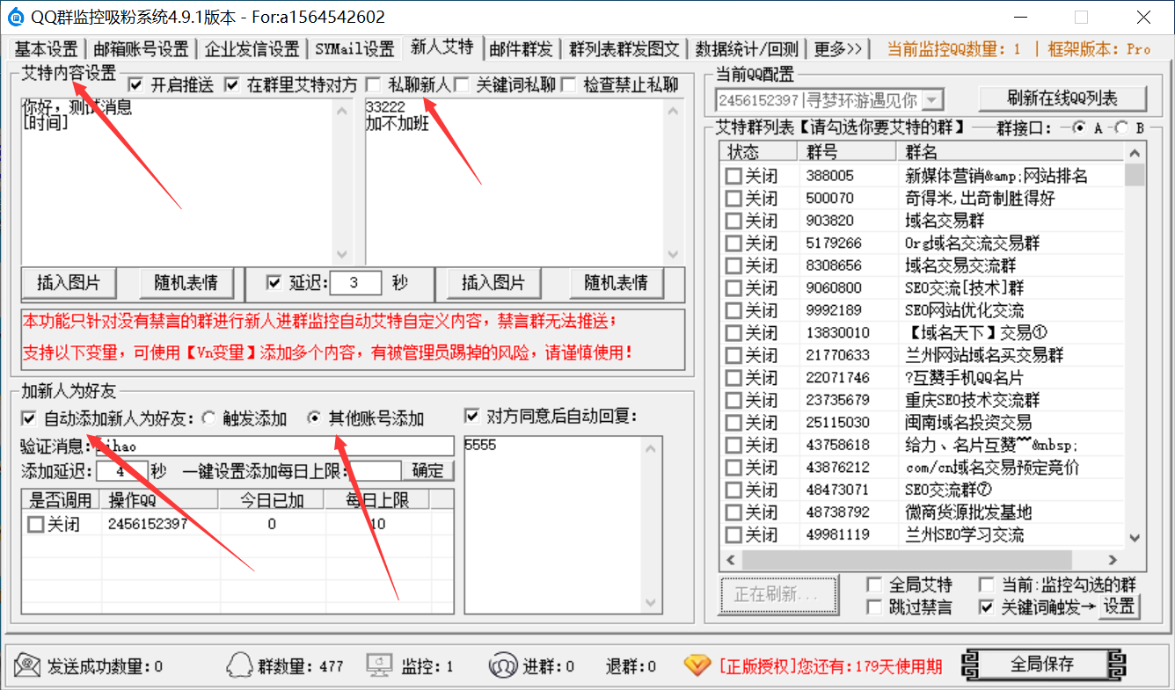
Task: Expand the 更多>> tab
Action: pos(838,49)
